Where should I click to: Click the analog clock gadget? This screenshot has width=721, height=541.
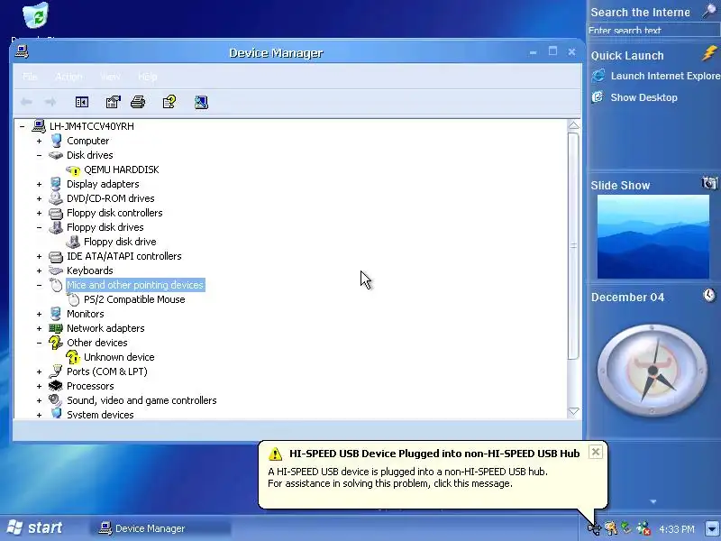point(653,371)
